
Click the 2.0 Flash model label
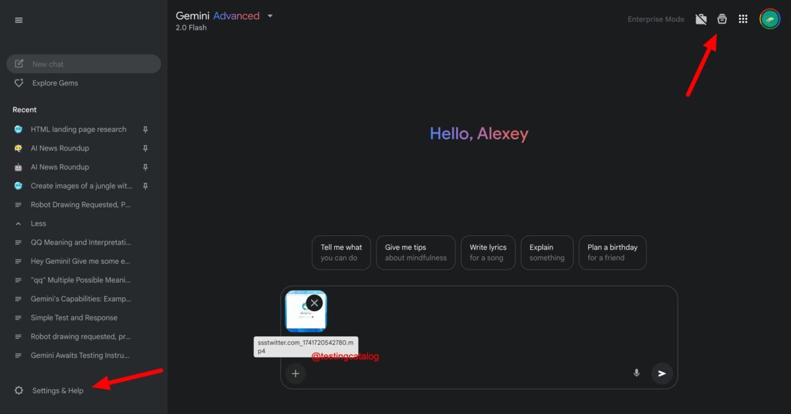coord(190,28)
